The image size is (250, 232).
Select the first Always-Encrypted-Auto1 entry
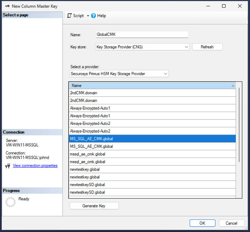(152, 108)
